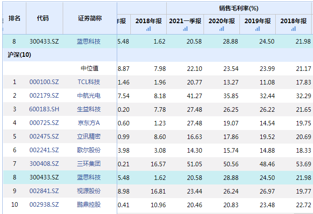Select 歌尔股份 value 18.33
This screenshot has width=313, height=214.
point(303,150)
